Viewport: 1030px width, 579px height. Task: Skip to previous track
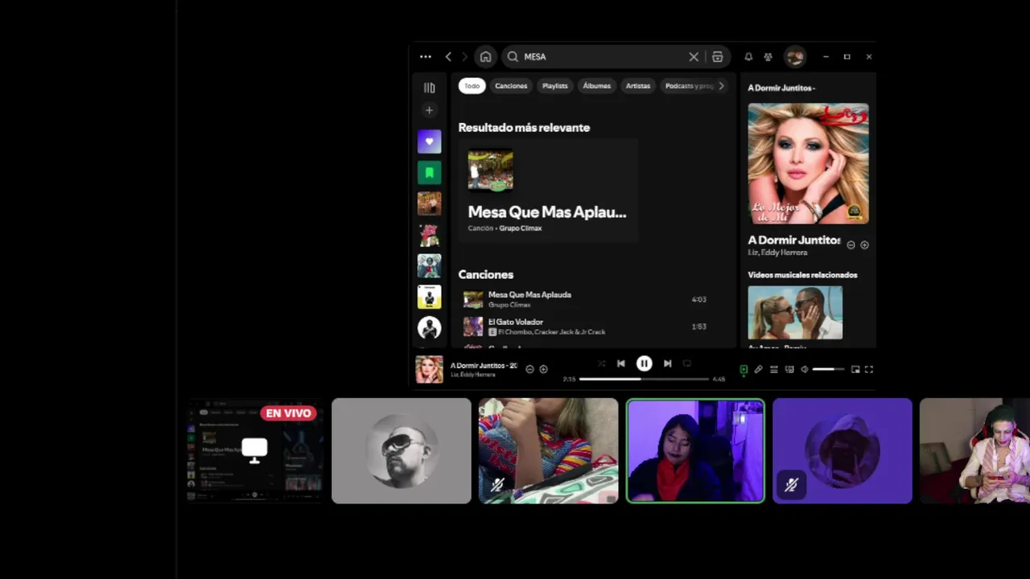620,363
